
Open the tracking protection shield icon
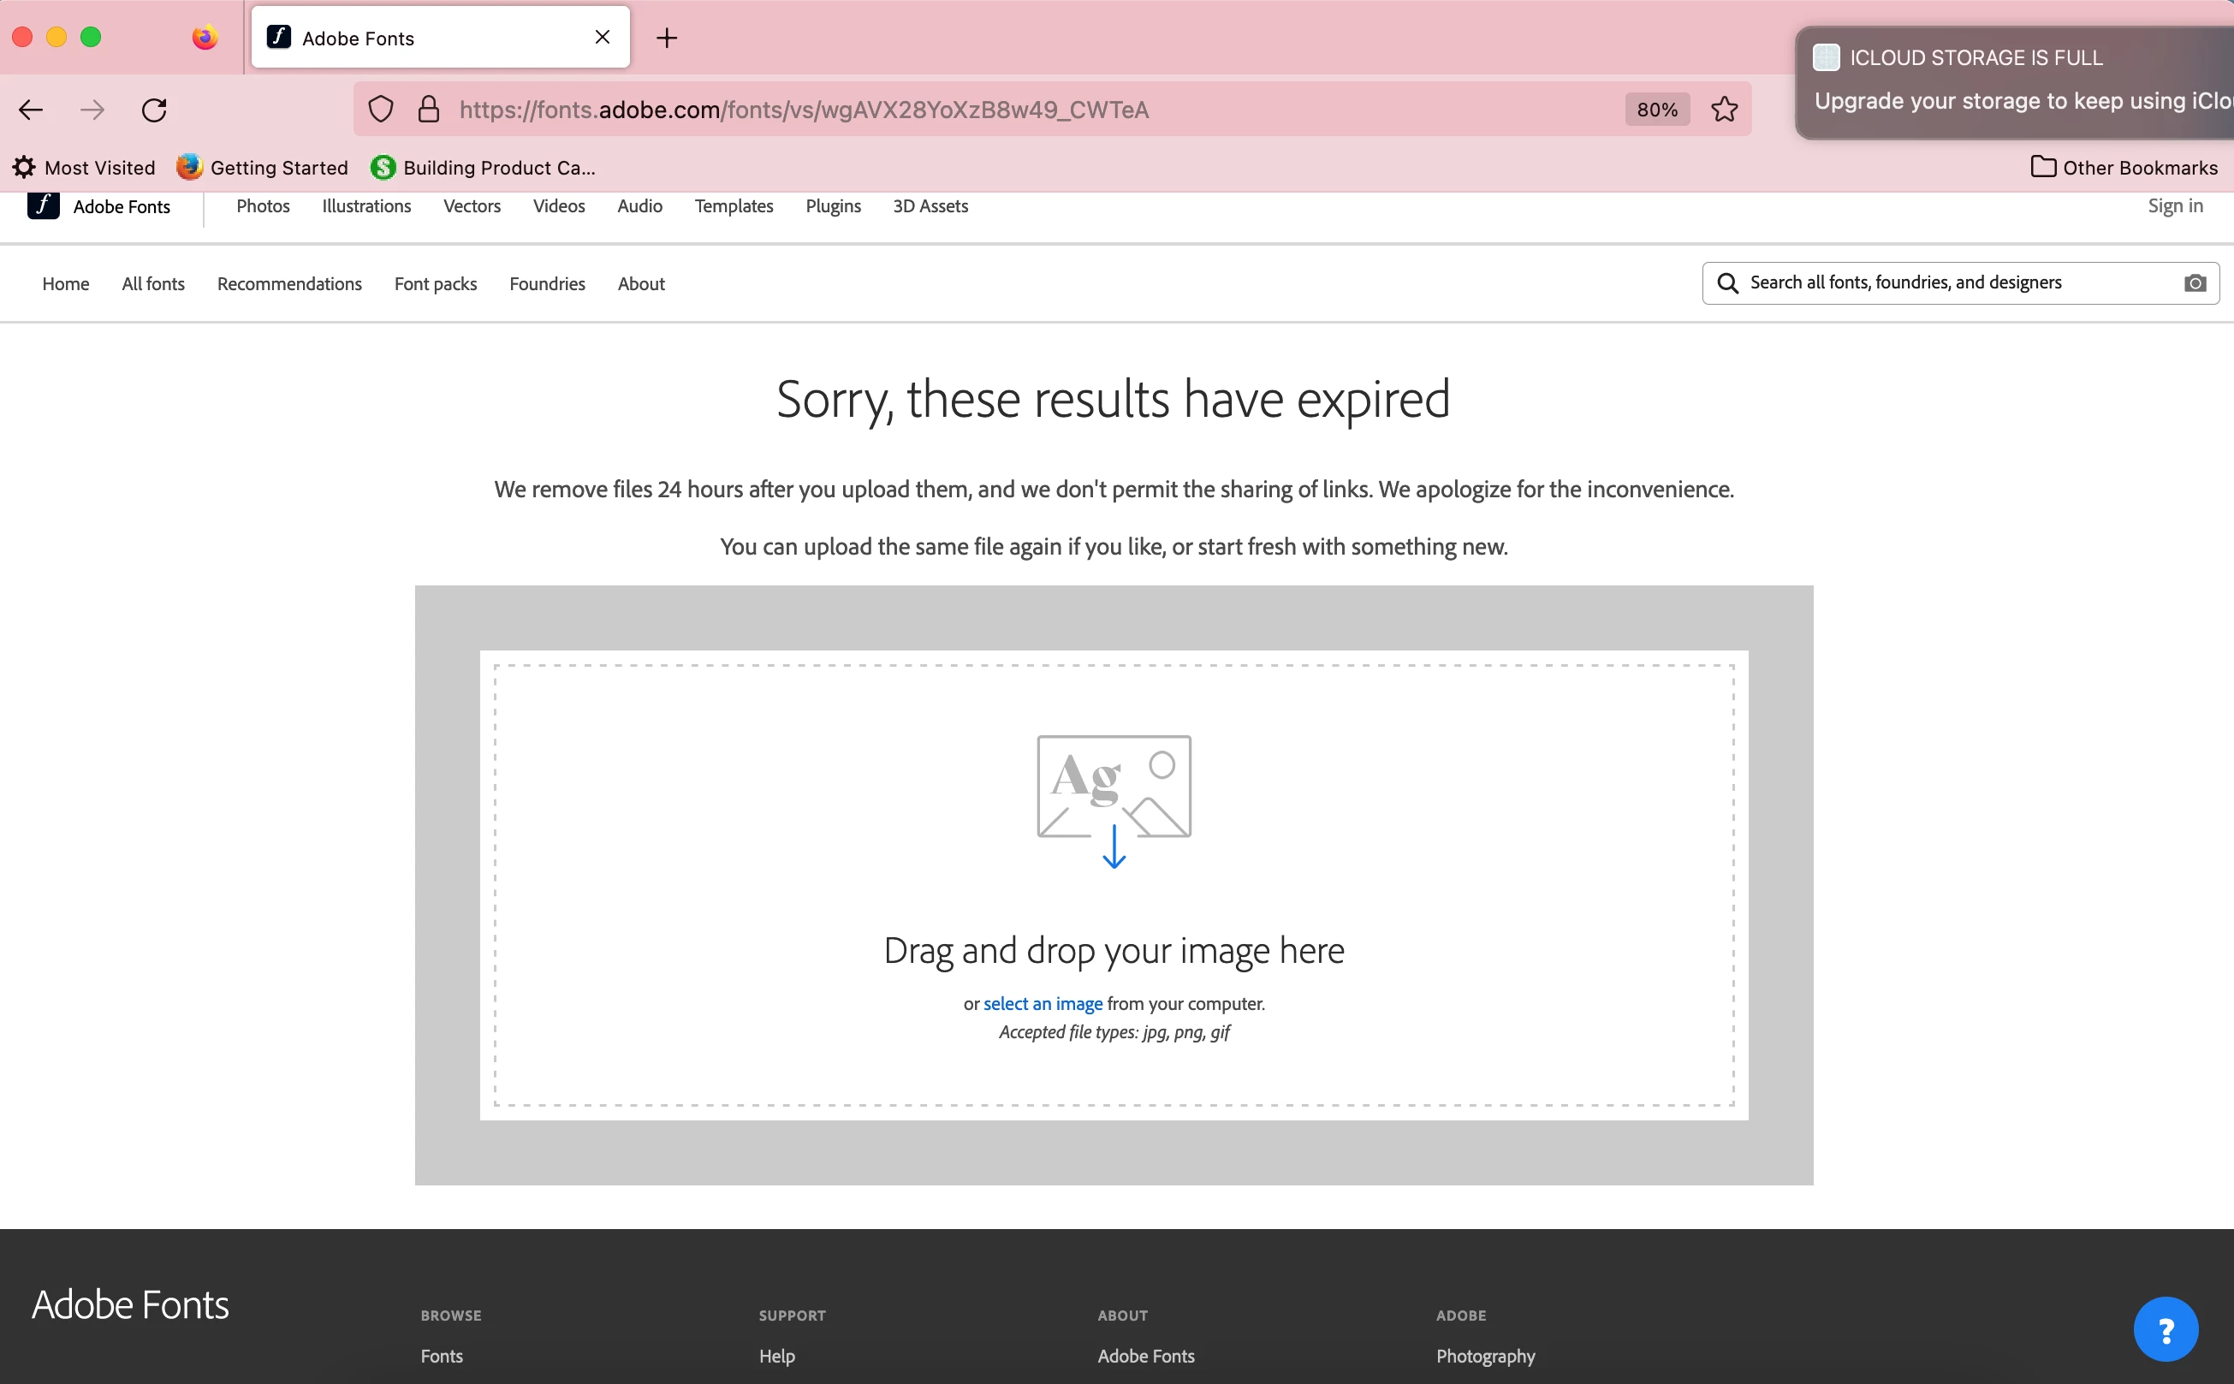pyautogui.click(x=381, y=110)
